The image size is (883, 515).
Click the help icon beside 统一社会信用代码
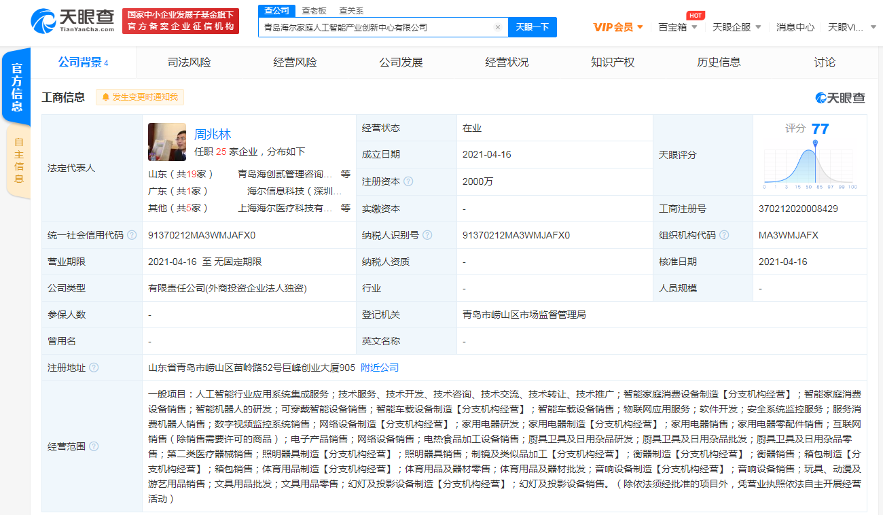tap(131, 235)
